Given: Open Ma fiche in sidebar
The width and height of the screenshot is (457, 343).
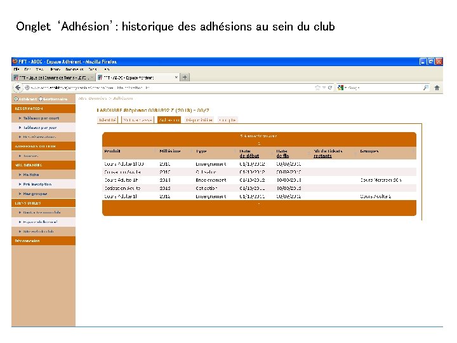Looking at the screenshot, I should (x=31, y=175).
